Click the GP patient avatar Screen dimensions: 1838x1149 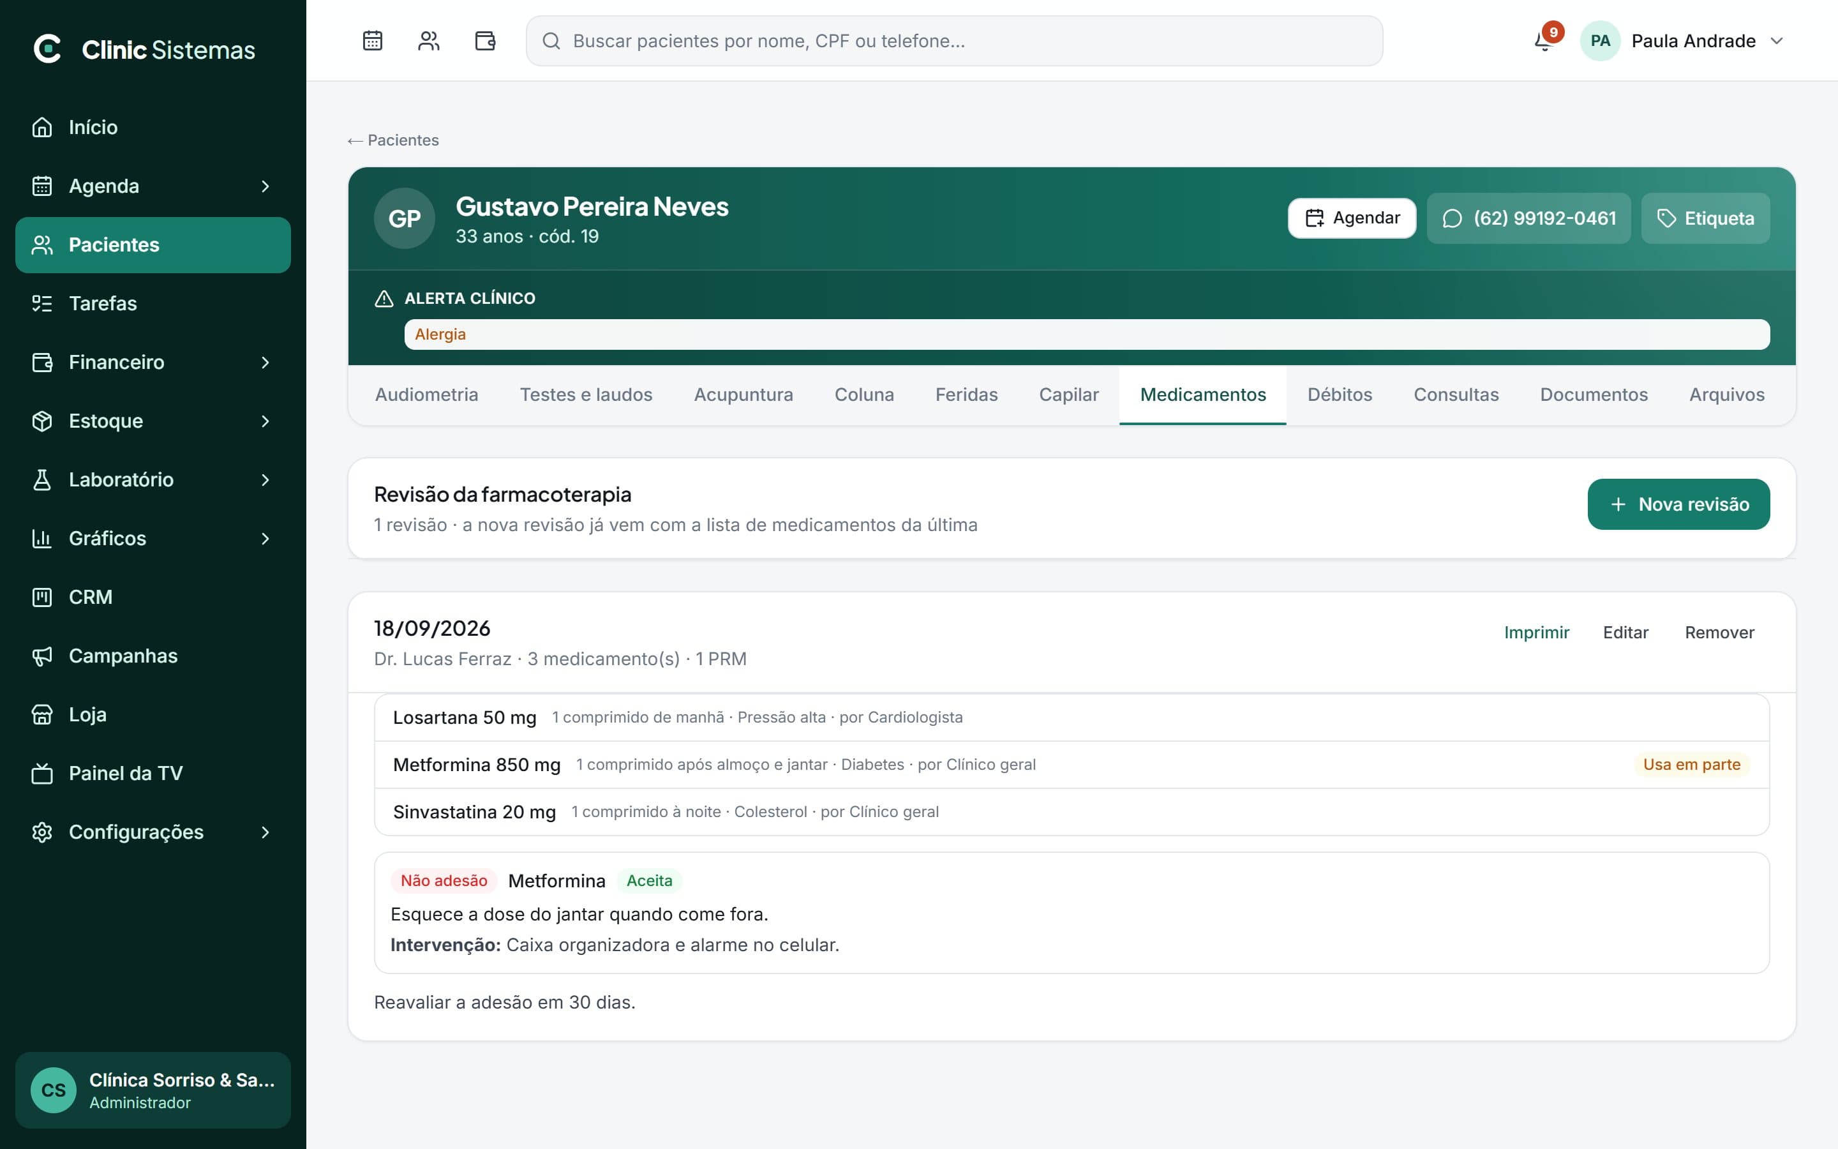click(x=404, y=218)
